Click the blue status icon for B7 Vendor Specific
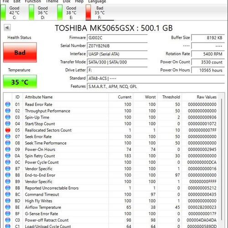Viewport: 228px width, 228px height. [8, 169]
